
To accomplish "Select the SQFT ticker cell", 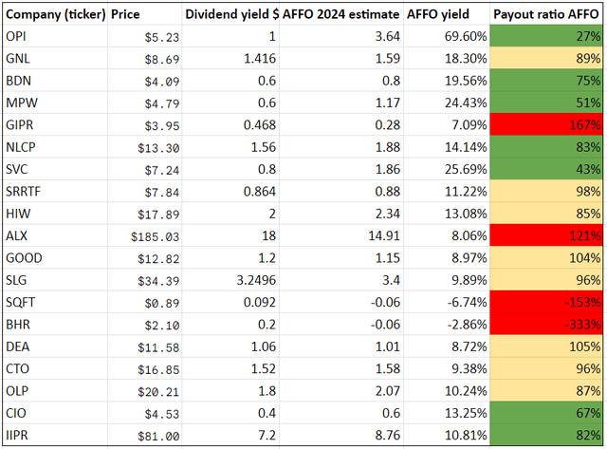I will [55, 302].
